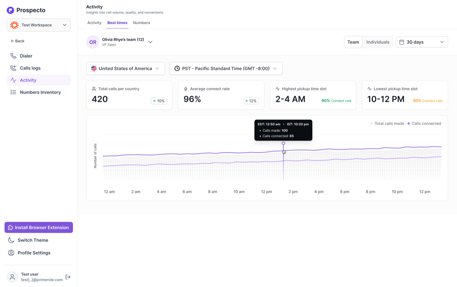
Task: Click the OR team avatar
Action: [93, 42]
